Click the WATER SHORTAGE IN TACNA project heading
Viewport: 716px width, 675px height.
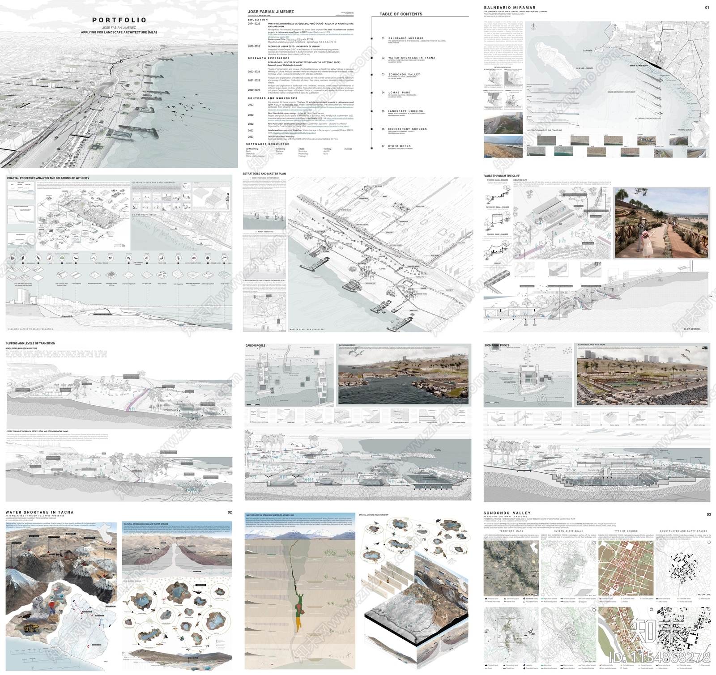(x=39, y=512)
